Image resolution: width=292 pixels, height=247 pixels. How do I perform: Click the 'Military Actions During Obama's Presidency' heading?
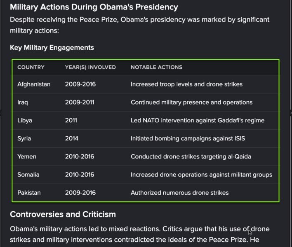pyautogui.click(x=94, y=7)
